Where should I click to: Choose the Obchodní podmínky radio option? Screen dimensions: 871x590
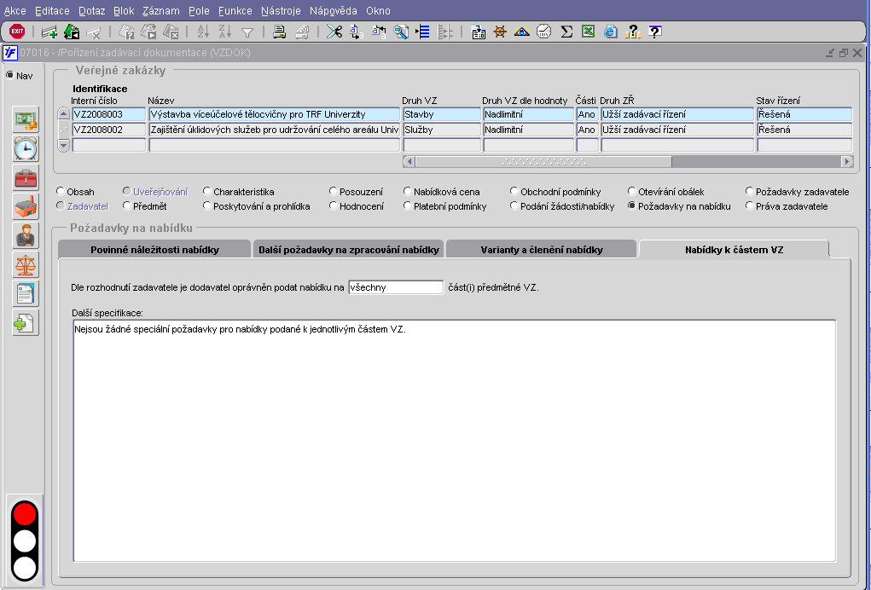(514, 192)
